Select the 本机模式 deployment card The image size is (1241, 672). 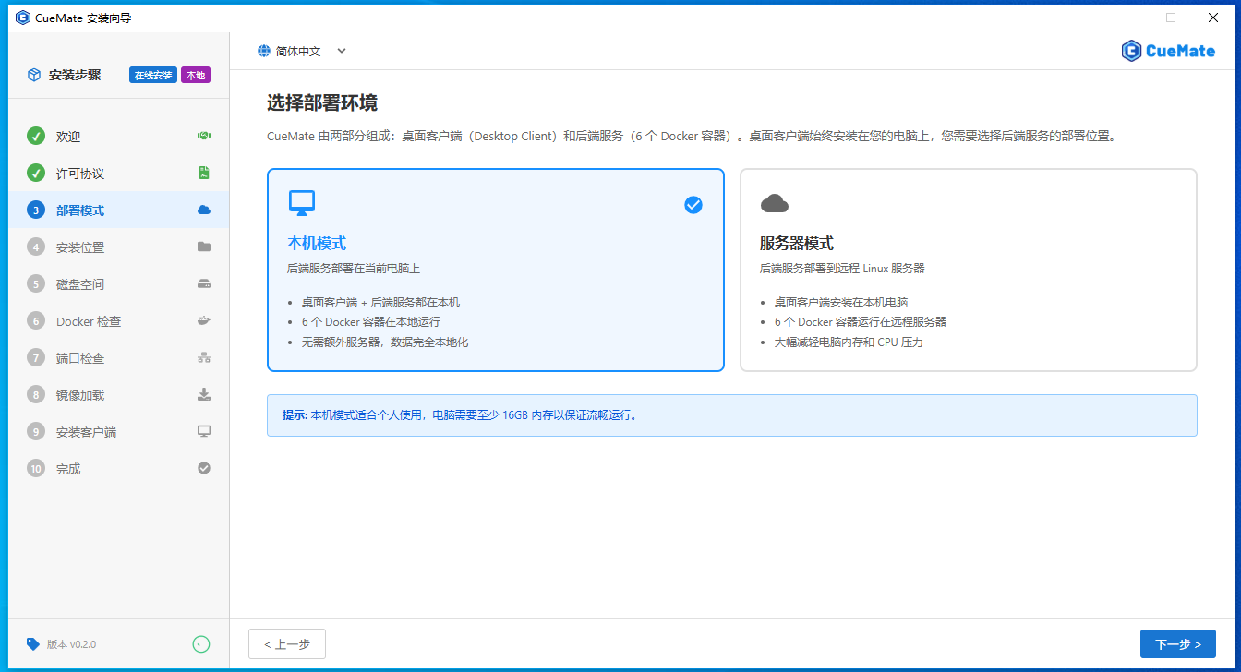pyautogui.click(x=495, y=270)
